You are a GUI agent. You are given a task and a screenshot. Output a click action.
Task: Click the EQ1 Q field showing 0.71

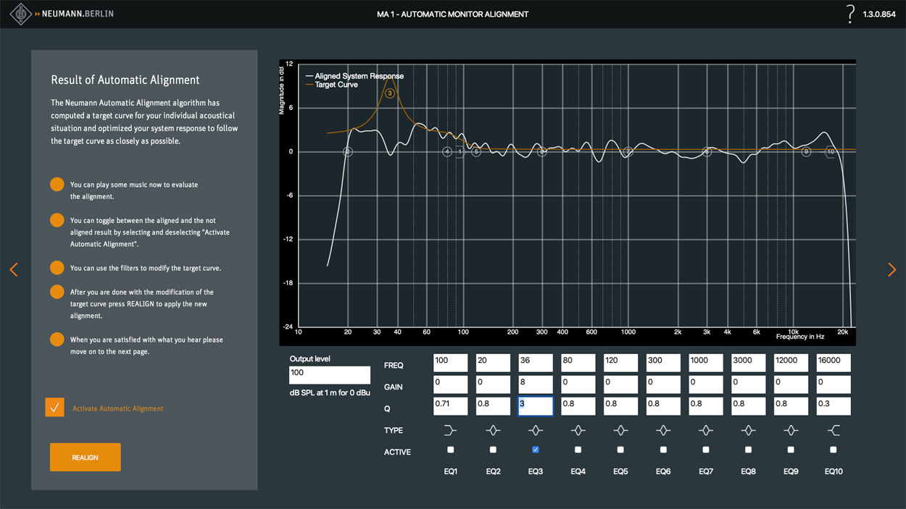(x=450, y=406)
